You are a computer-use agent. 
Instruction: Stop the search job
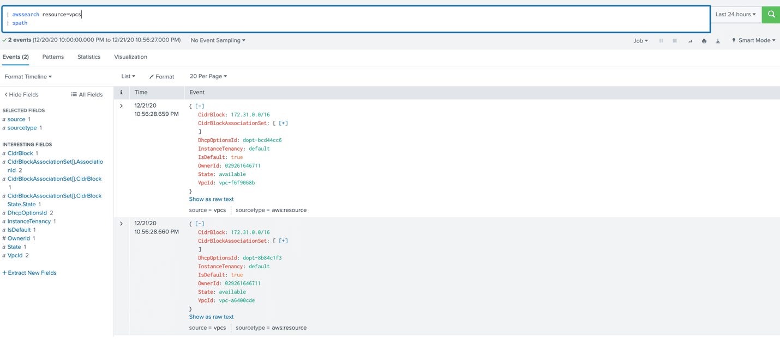tap(675, 41)
